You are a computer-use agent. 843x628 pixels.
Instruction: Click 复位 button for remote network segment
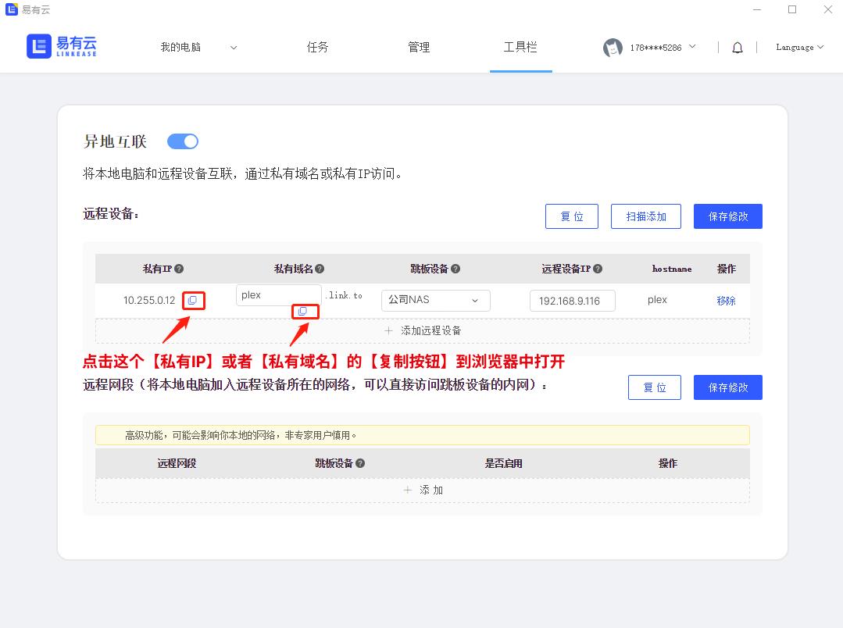[654, 387]
